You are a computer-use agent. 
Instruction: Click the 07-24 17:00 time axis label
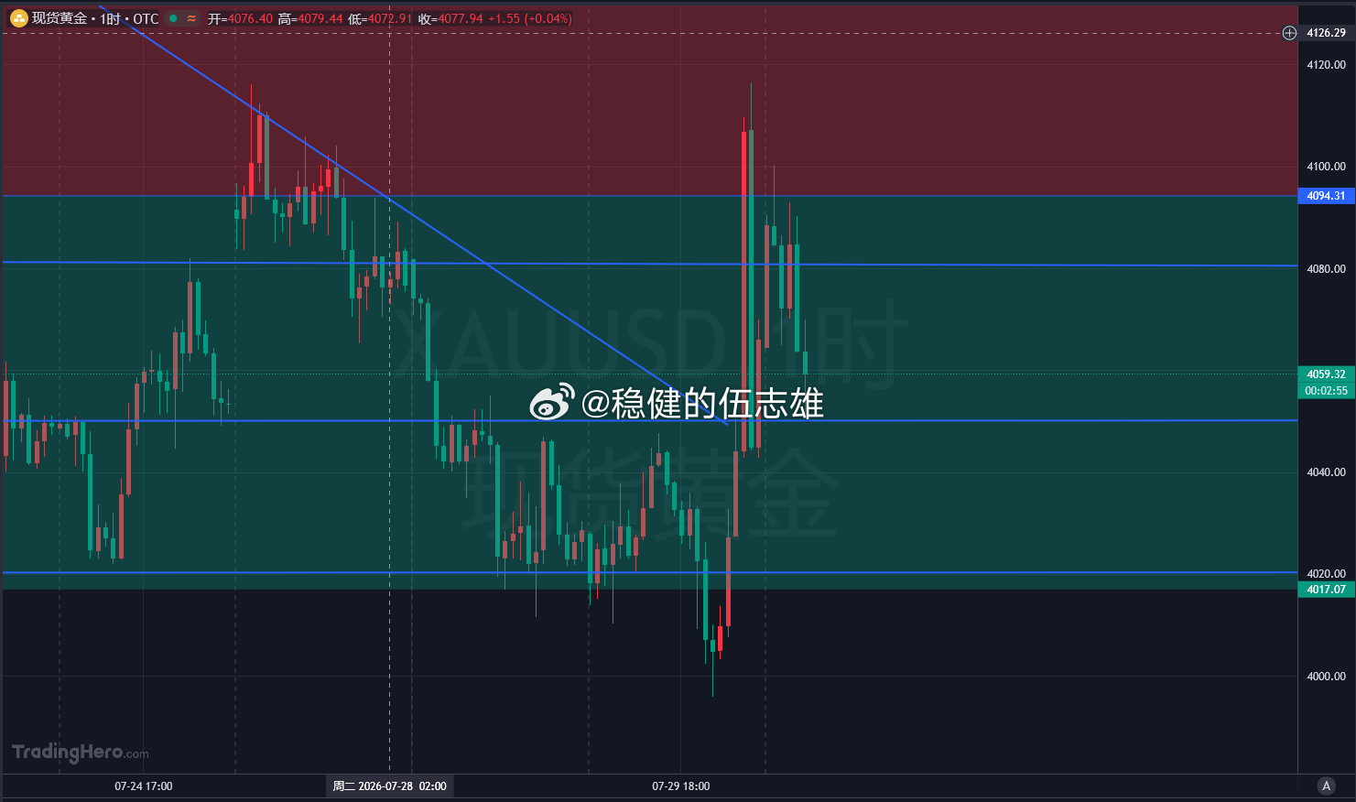click(144, 786)
